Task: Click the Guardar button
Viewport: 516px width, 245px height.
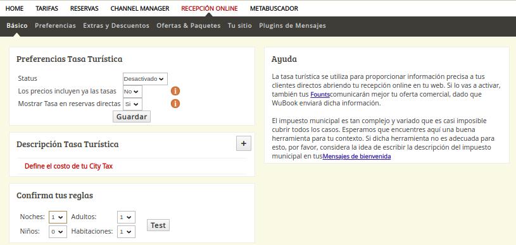Action: pos(132,117)
